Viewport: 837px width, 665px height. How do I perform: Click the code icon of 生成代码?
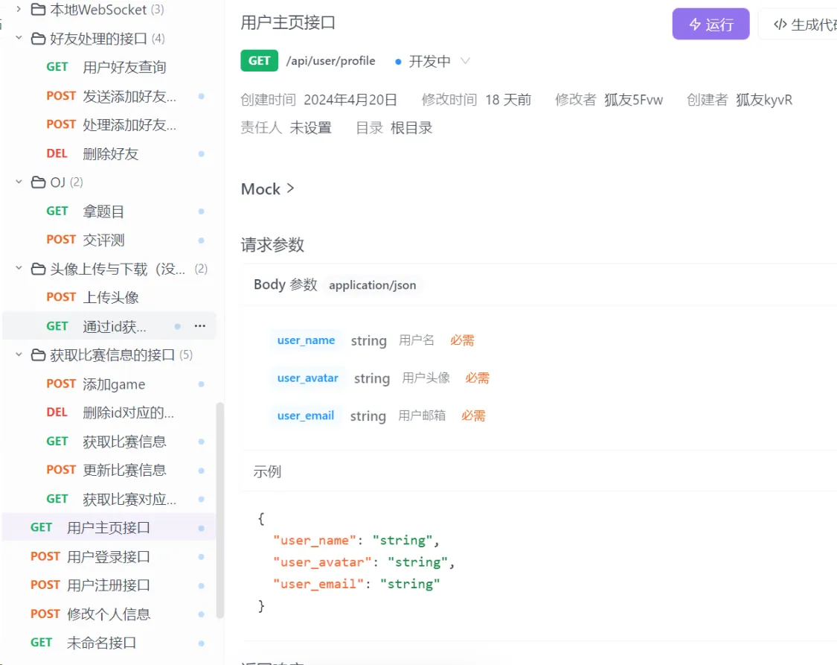pyautogui.click(x=780, y=24)
